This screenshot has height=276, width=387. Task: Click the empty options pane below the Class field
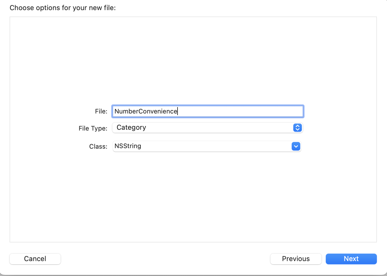coord(193,197)
